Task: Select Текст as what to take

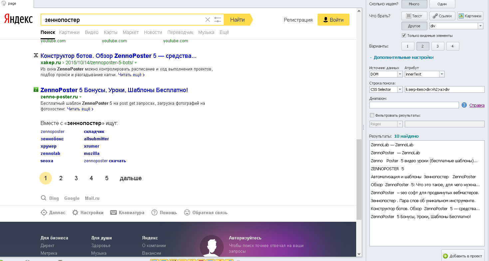Action: pyautogui.click(x=414, y=16)
